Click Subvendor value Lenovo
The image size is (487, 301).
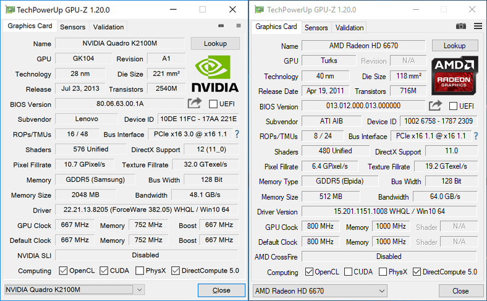tap(87, 119)
